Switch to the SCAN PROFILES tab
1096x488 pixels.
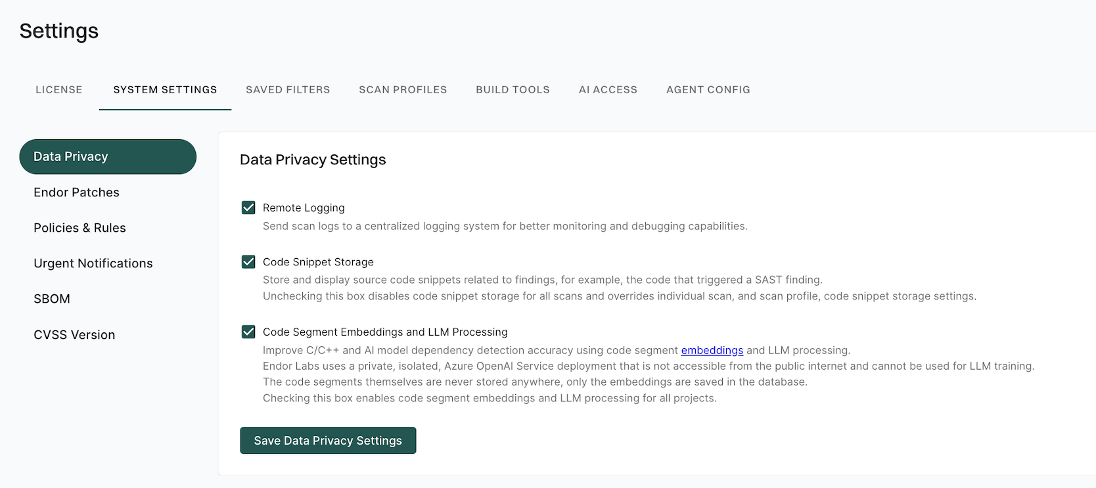point(403,89)
